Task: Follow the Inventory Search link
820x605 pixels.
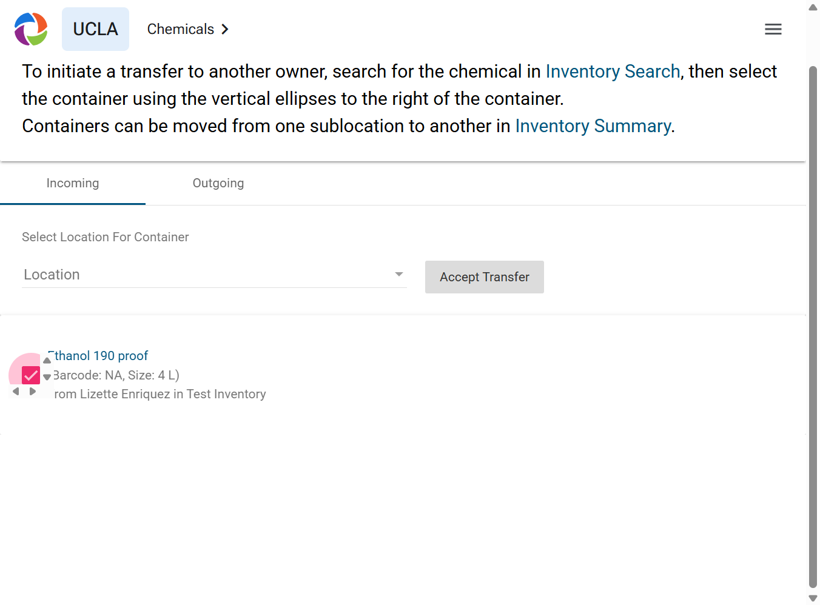Action: (x=613, y=72)
